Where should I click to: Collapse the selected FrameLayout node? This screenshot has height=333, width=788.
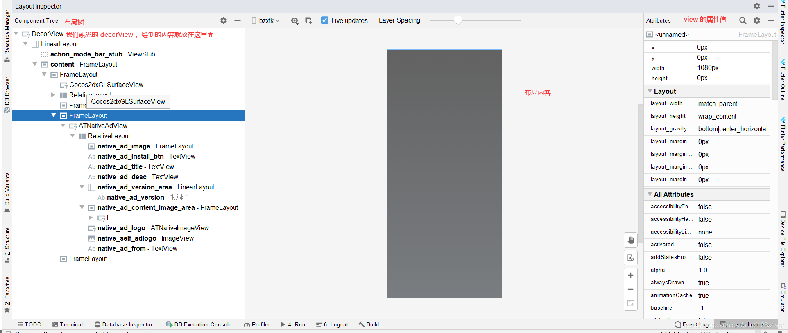click(x=54, y=115)
